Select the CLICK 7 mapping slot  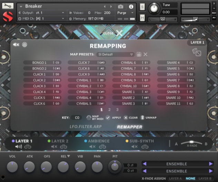point(87,63)
